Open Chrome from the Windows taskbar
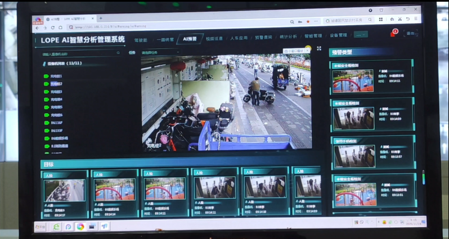This screenshot has height=239, width=449. click(80, 226)
